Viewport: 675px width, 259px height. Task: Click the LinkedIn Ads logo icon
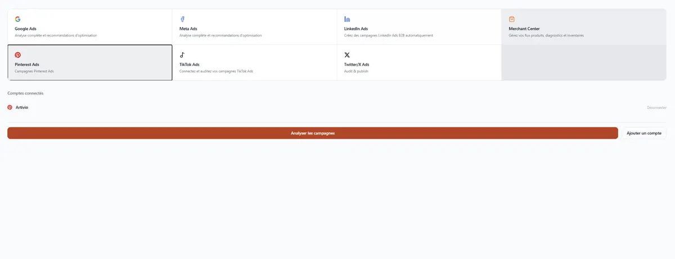tap(347, 19)
